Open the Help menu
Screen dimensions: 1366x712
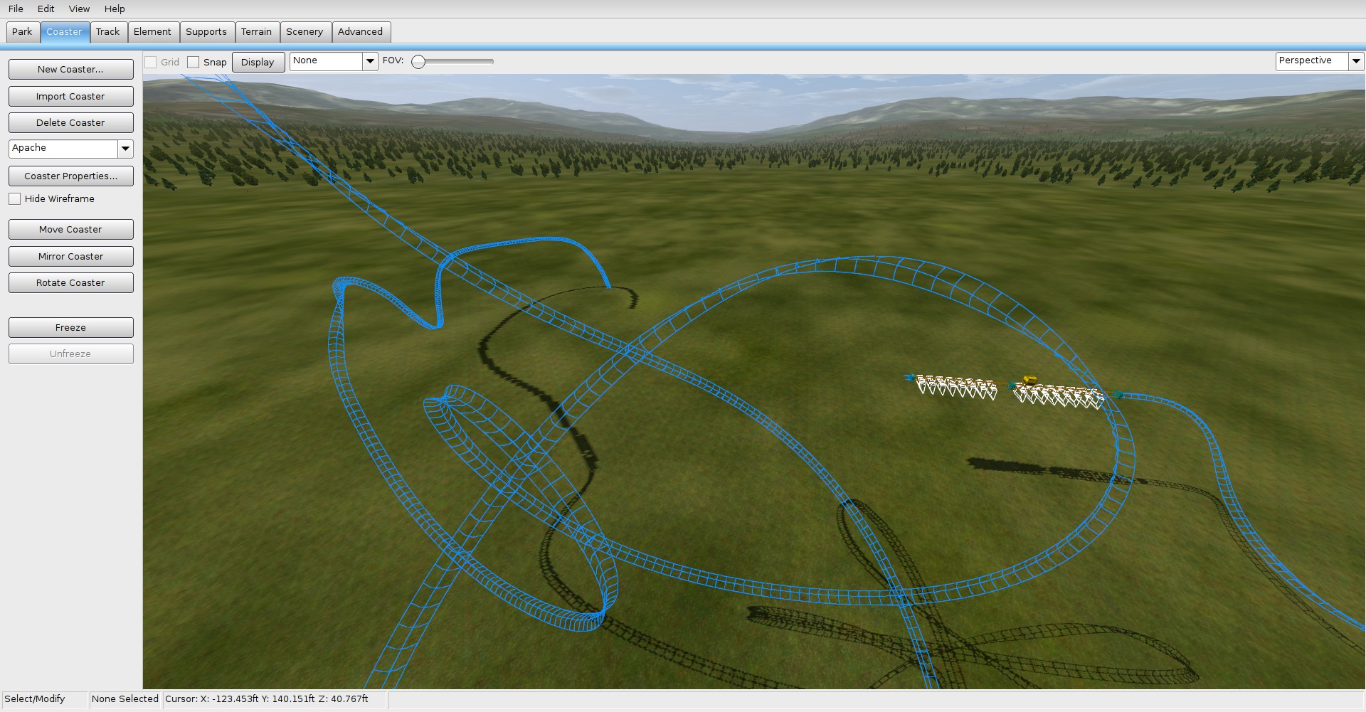(115, 9)
